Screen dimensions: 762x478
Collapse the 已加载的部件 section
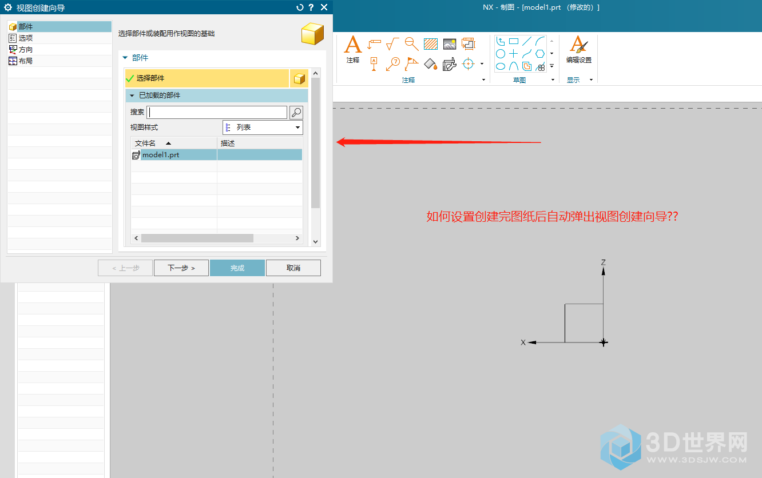click(x=132, y=95)
